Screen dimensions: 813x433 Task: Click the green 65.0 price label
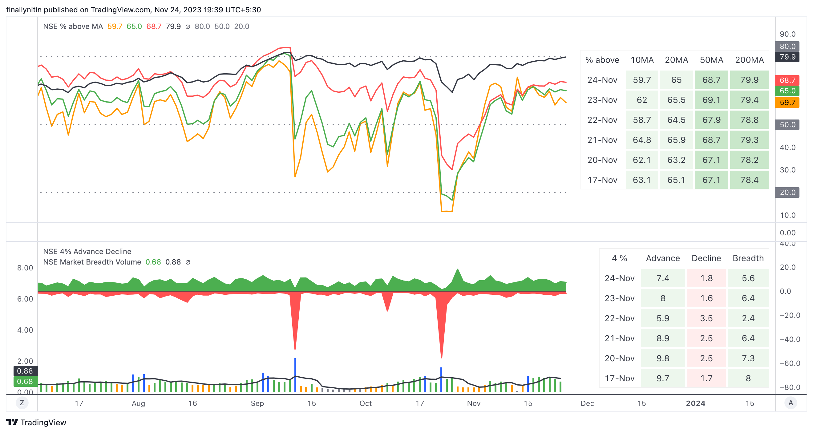(x=787, y=91)
